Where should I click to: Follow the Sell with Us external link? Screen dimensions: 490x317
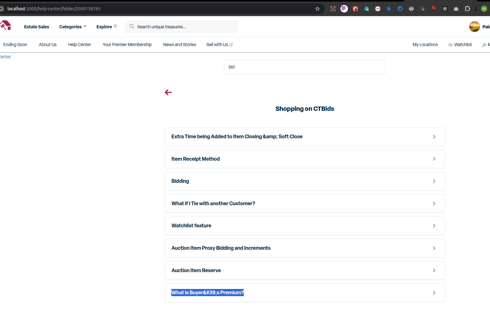click(x=220, y=45)
